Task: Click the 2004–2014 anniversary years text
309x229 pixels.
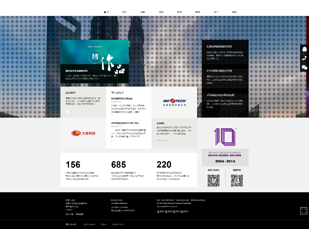Action: [x=225, y=161]
